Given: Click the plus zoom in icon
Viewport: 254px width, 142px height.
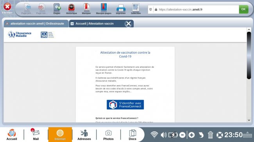Looking at the screenshot, I should coord(191,135).
